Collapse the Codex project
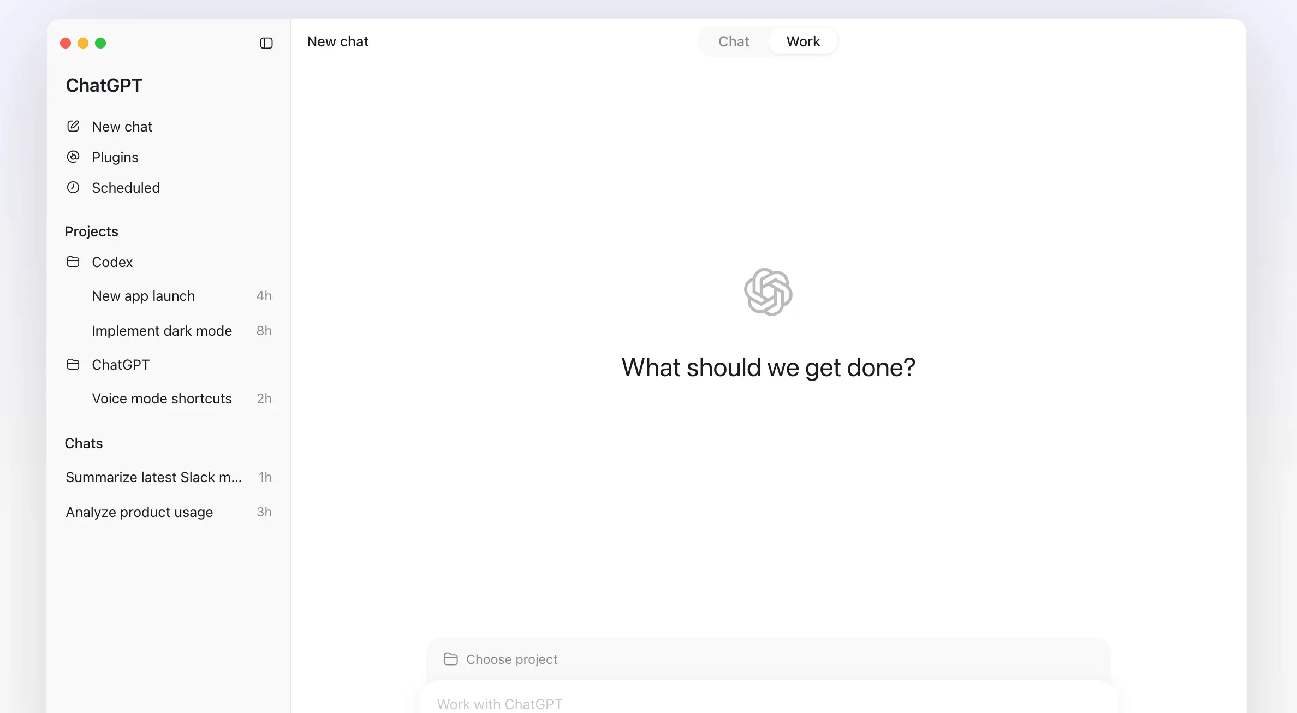1297x713 pixels. click(x=169, y=262)
